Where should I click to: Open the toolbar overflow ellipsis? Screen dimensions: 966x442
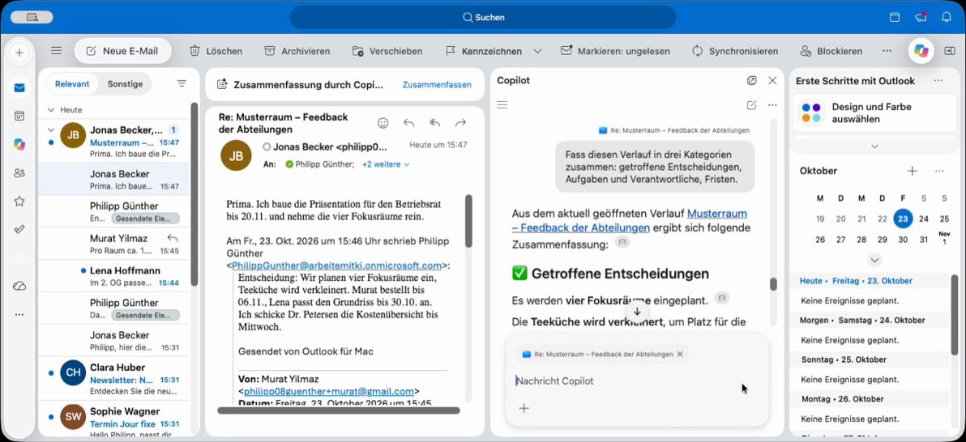coord(887,51)
